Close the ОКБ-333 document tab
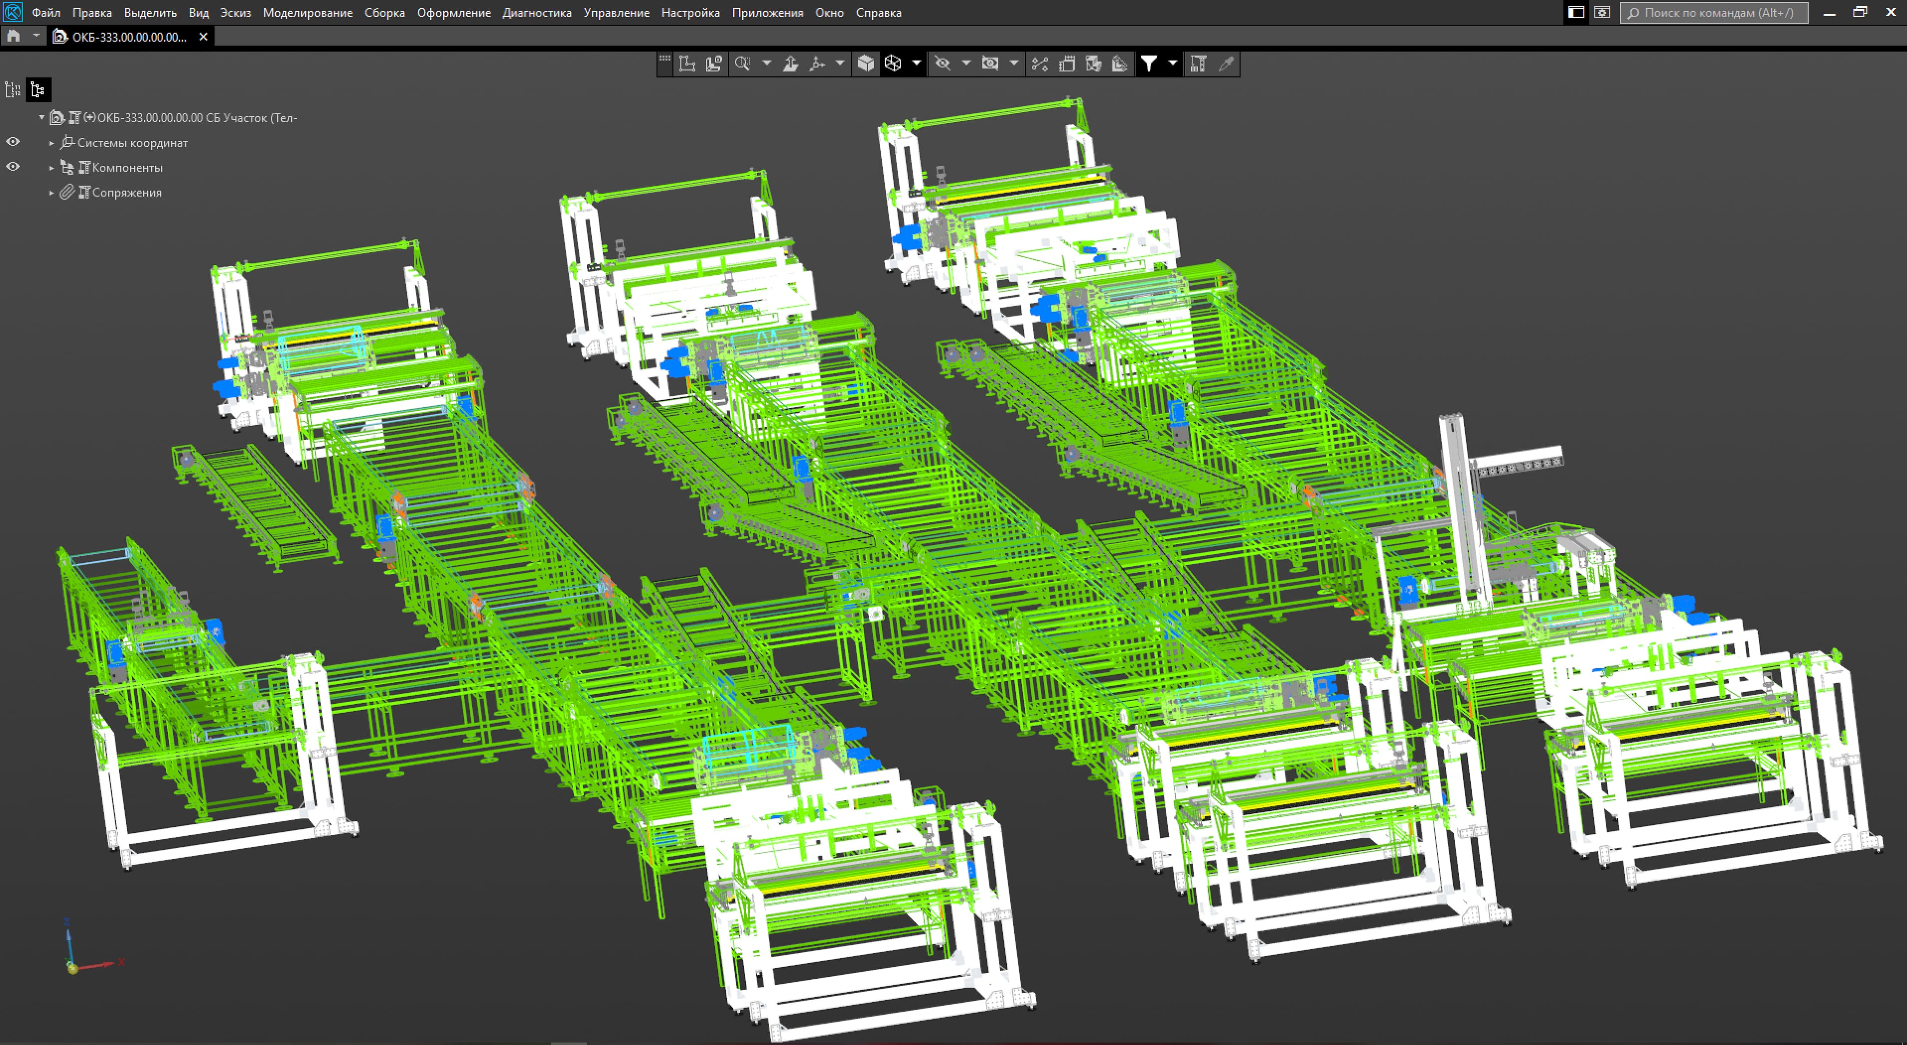Image resolution: width=1907 pixels, height=1045 pixels. click(x=203, y=37)
